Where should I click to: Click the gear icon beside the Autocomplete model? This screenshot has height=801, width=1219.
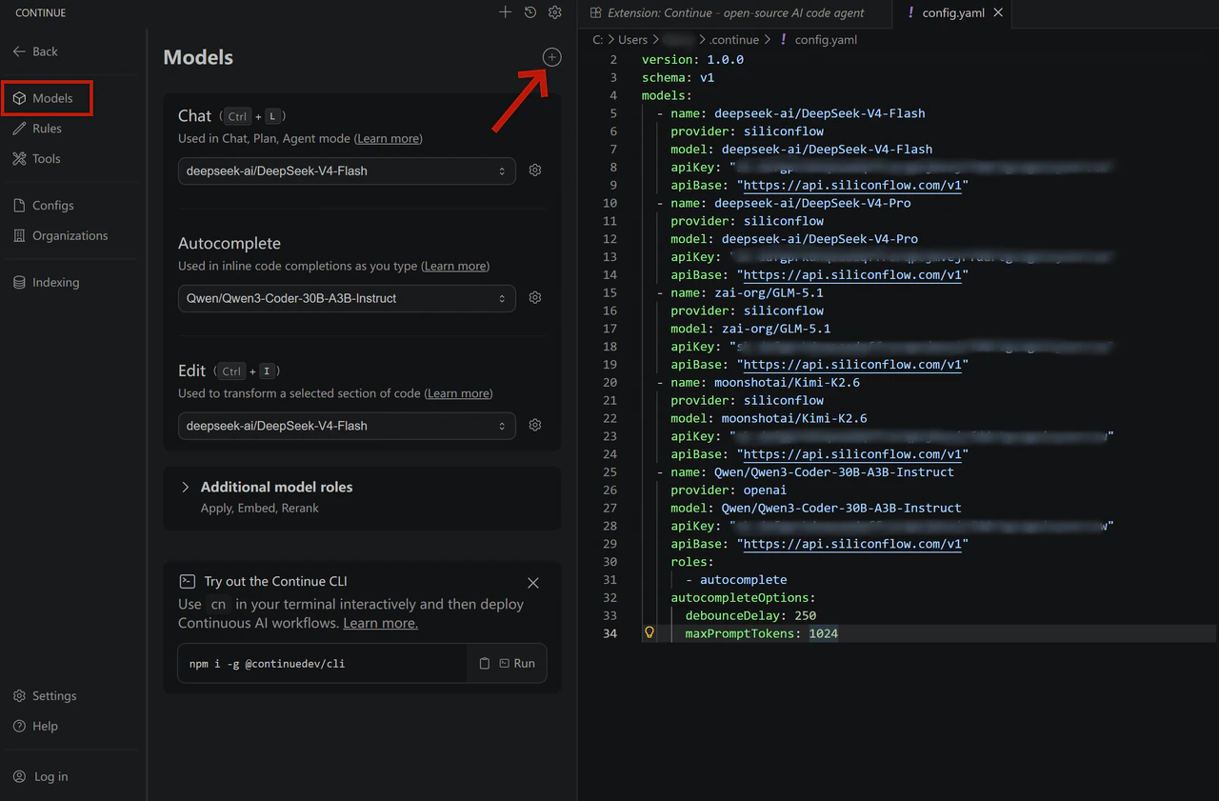coord(535,298)
